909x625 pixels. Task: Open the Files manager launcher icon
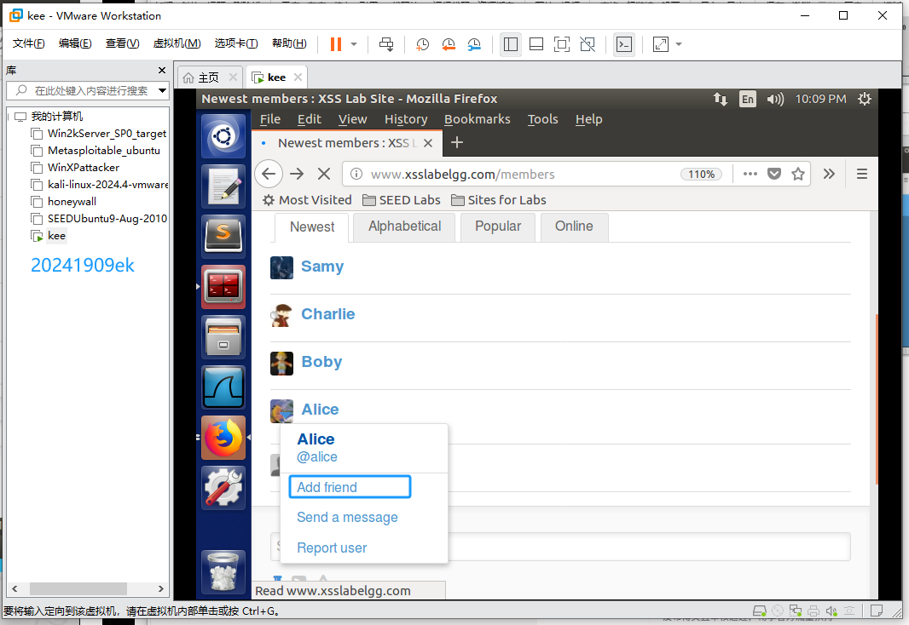223,337
